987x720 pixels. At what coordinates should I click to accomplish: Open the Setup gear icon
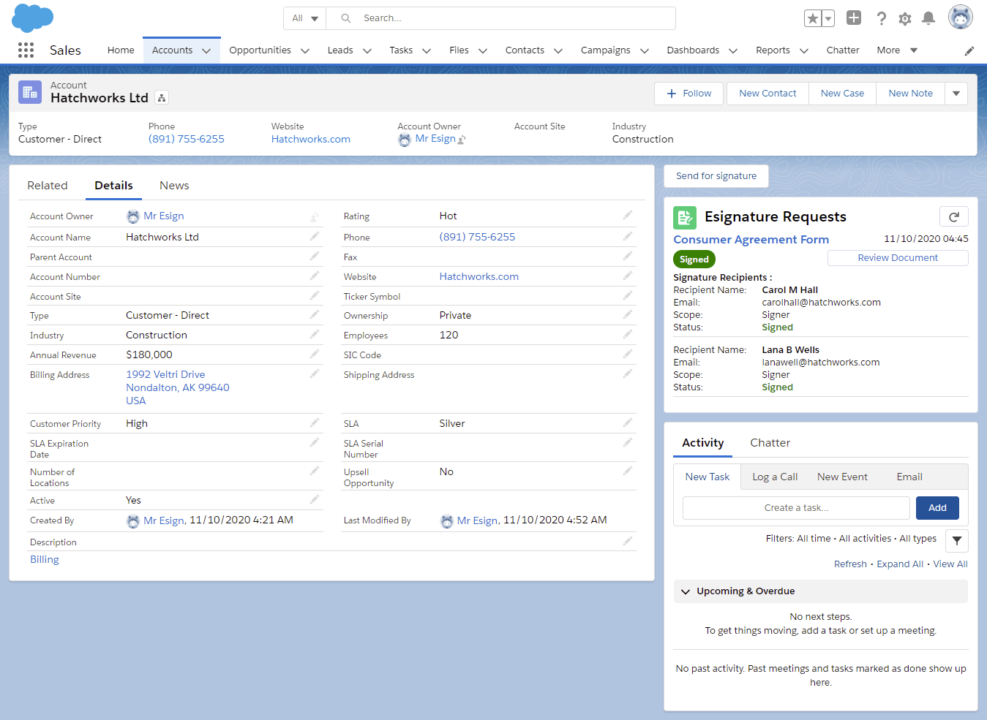[905, 18]
